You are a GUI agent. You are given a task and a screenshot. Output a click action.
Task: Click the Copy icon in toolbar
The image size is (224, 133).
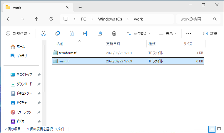(x=58, y=33)
